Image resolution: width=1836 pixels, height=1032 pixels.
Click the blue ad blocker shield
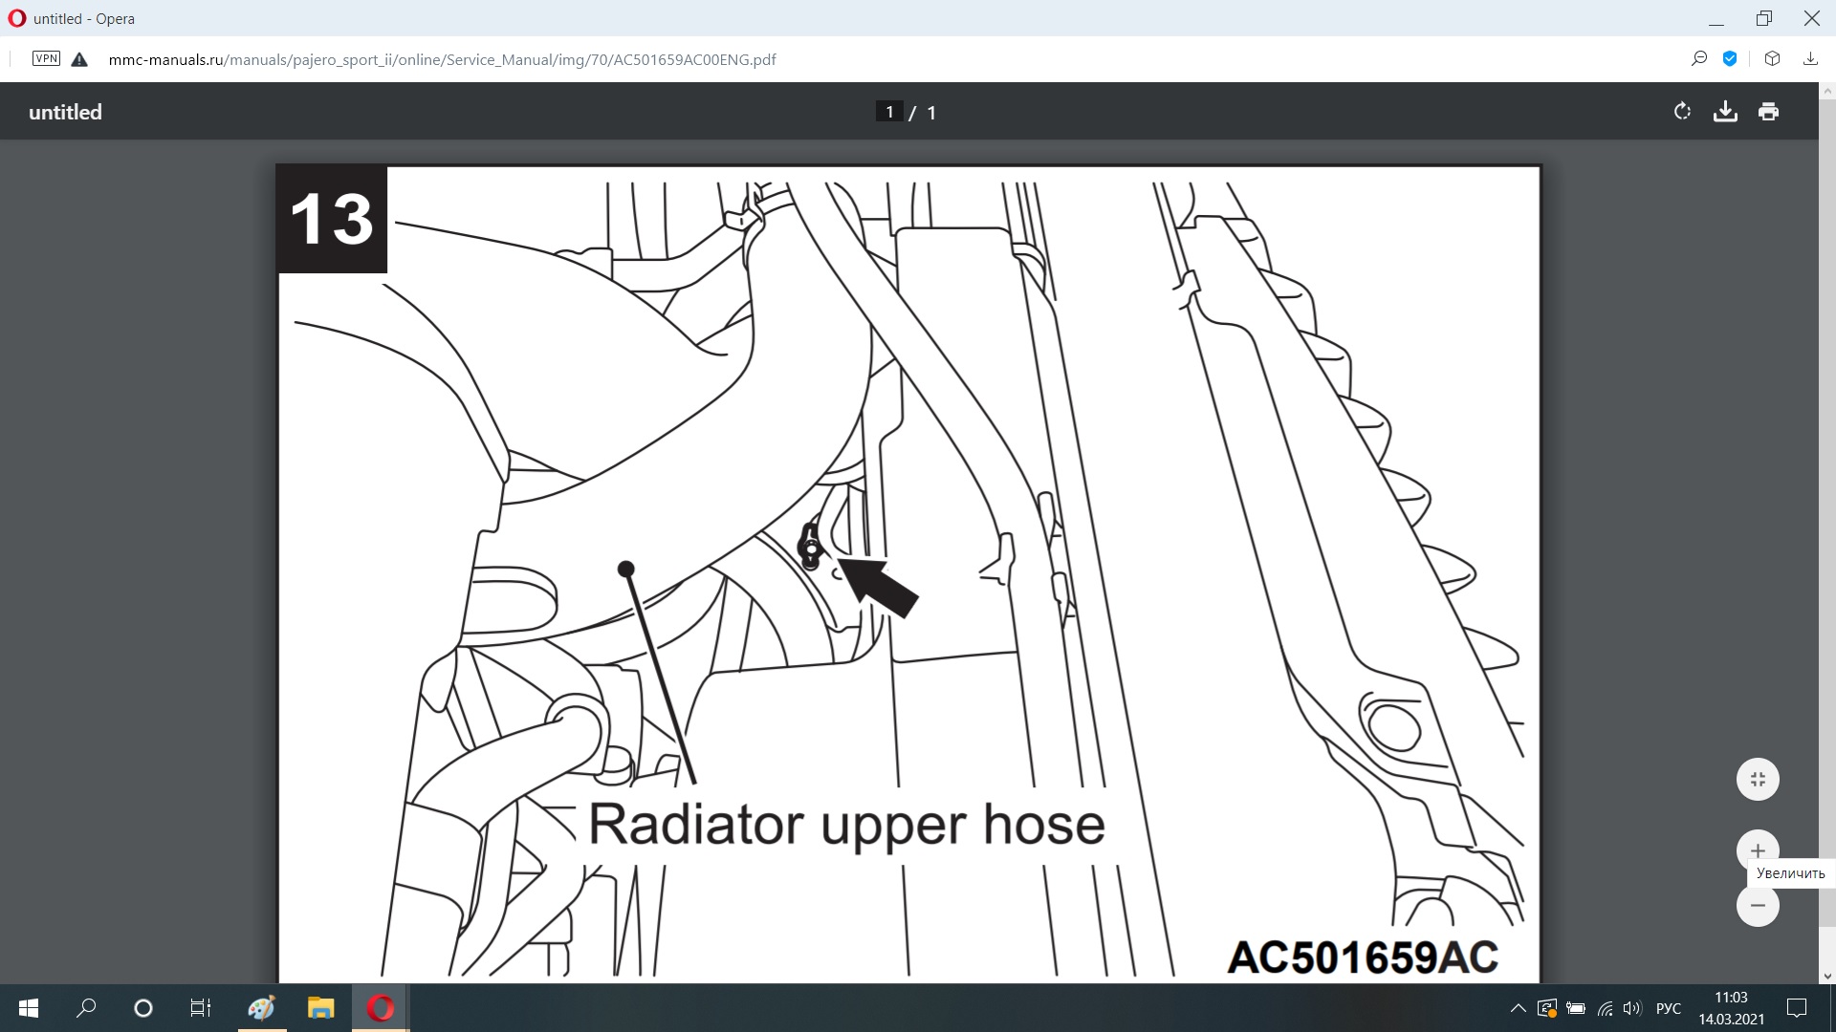[x=1730, y=59]
